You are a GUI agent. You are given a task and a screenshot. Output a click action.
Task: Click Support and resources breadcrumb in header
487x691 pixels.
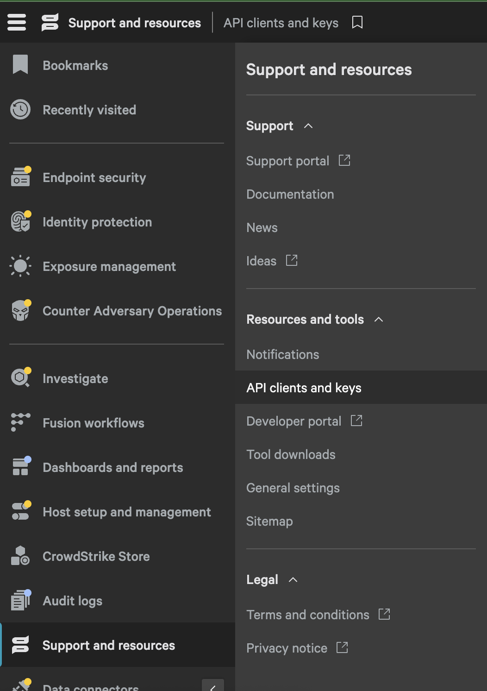click(x=135, y=23)
